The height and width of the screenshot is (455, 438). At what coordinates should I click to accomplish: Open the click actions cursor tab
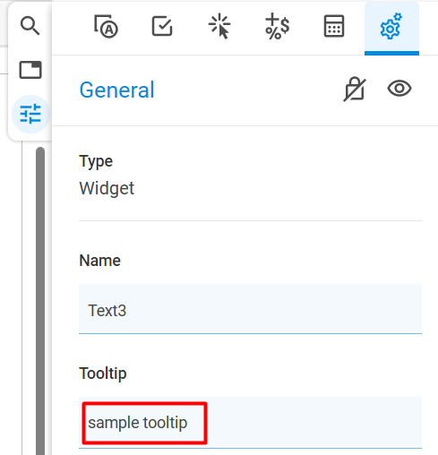coord(219,26)
